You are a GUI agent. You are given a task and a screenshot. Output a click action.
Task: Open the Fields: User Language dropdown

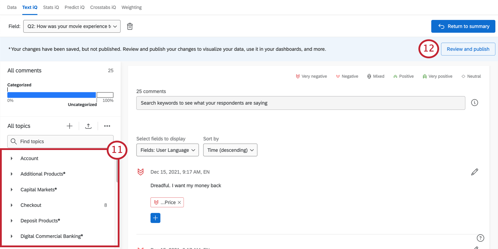[168, 150]
